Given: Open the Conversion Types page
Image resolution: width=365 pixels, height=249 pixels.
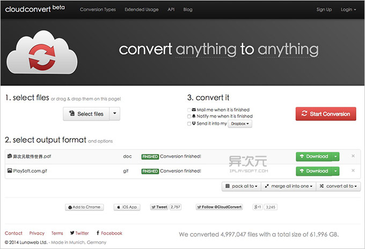Looking at the screenshot, I should click(98, 10).
